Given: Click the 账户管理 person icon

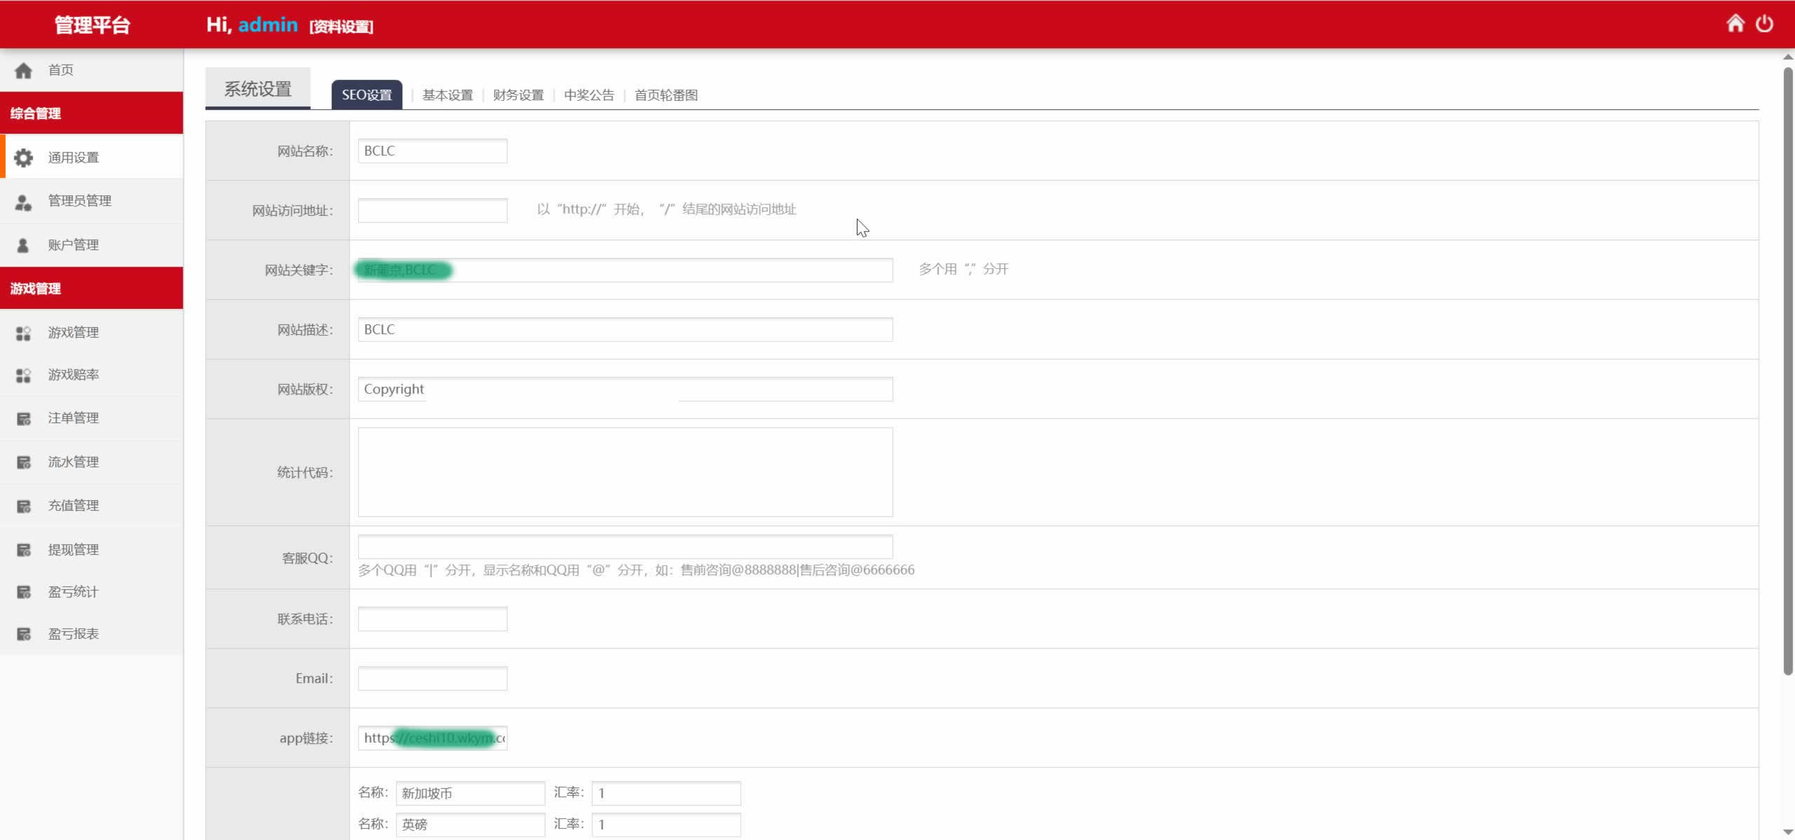Looking at the screenshot, I should click(23, 245).
